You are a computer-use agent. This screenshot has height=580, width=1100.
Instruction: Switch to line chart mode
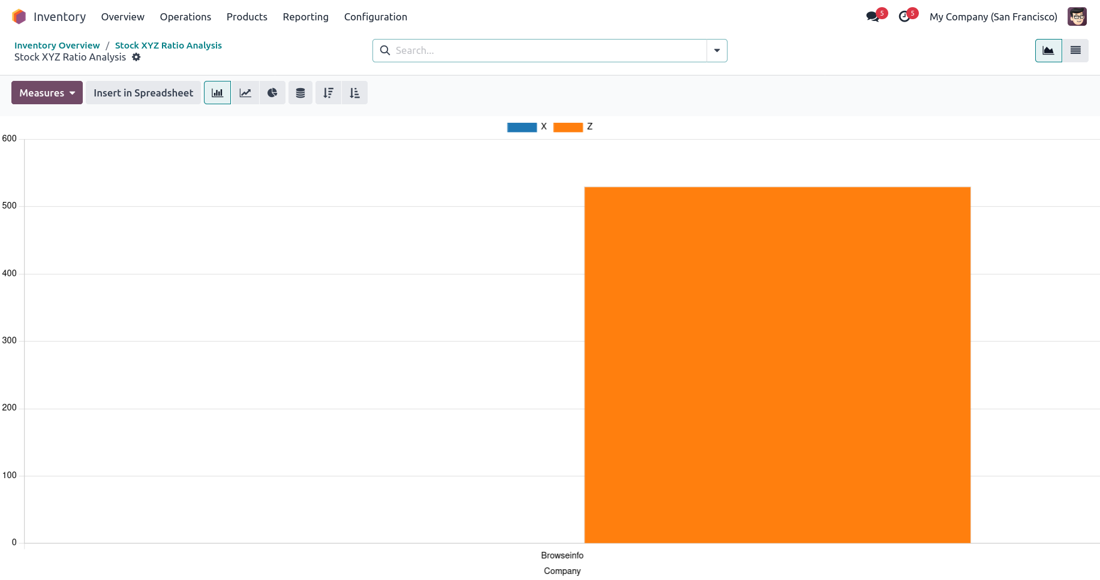click(x=245, y=93)
